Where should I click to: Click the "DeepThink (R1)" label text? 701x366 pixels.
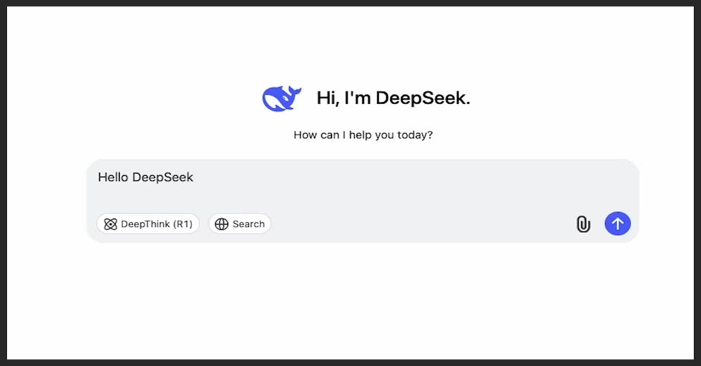coord(156,224)
